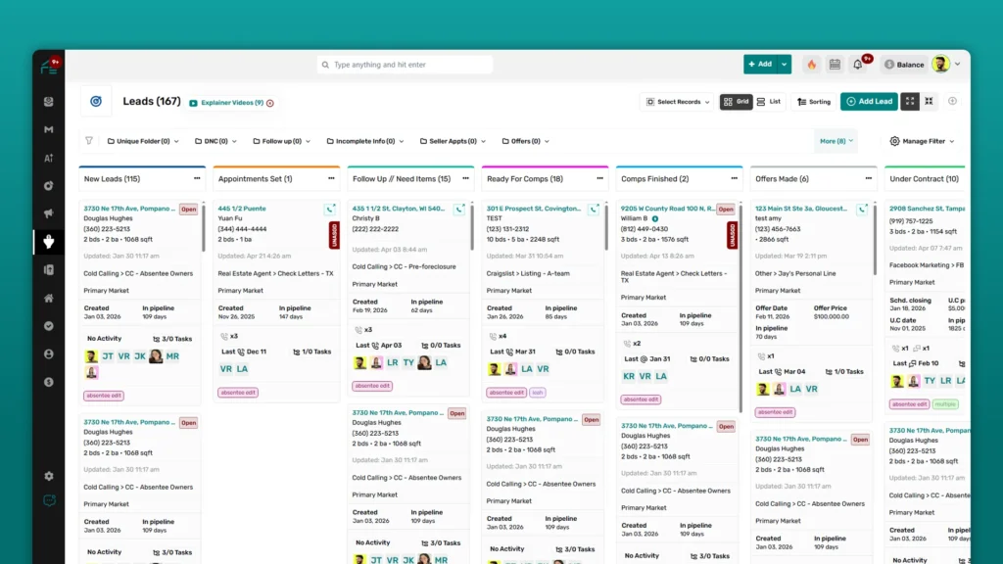
Task: Expand Seller Appts filter dropdown
Action: point(453,141)
